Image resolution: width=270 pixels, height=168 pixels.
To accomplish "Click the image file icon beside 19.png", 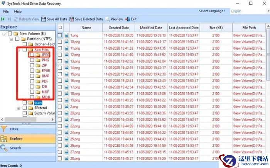I will click(66, 100).
